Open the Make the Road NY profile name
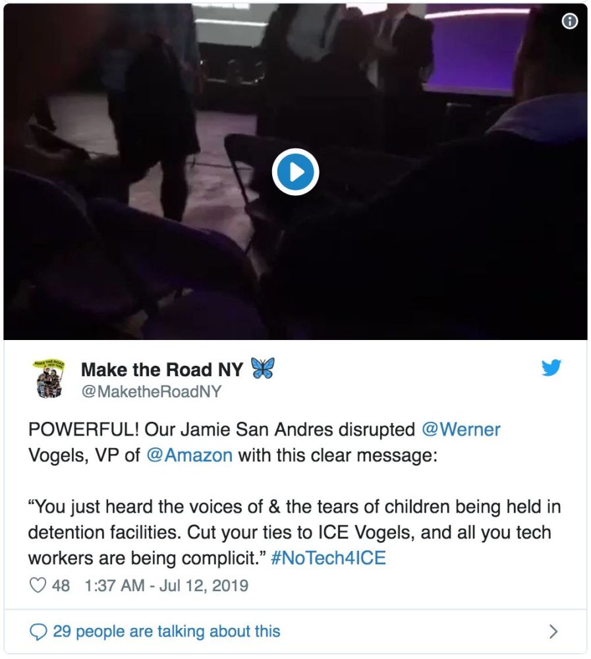591x659 pixels. (162, 370)
